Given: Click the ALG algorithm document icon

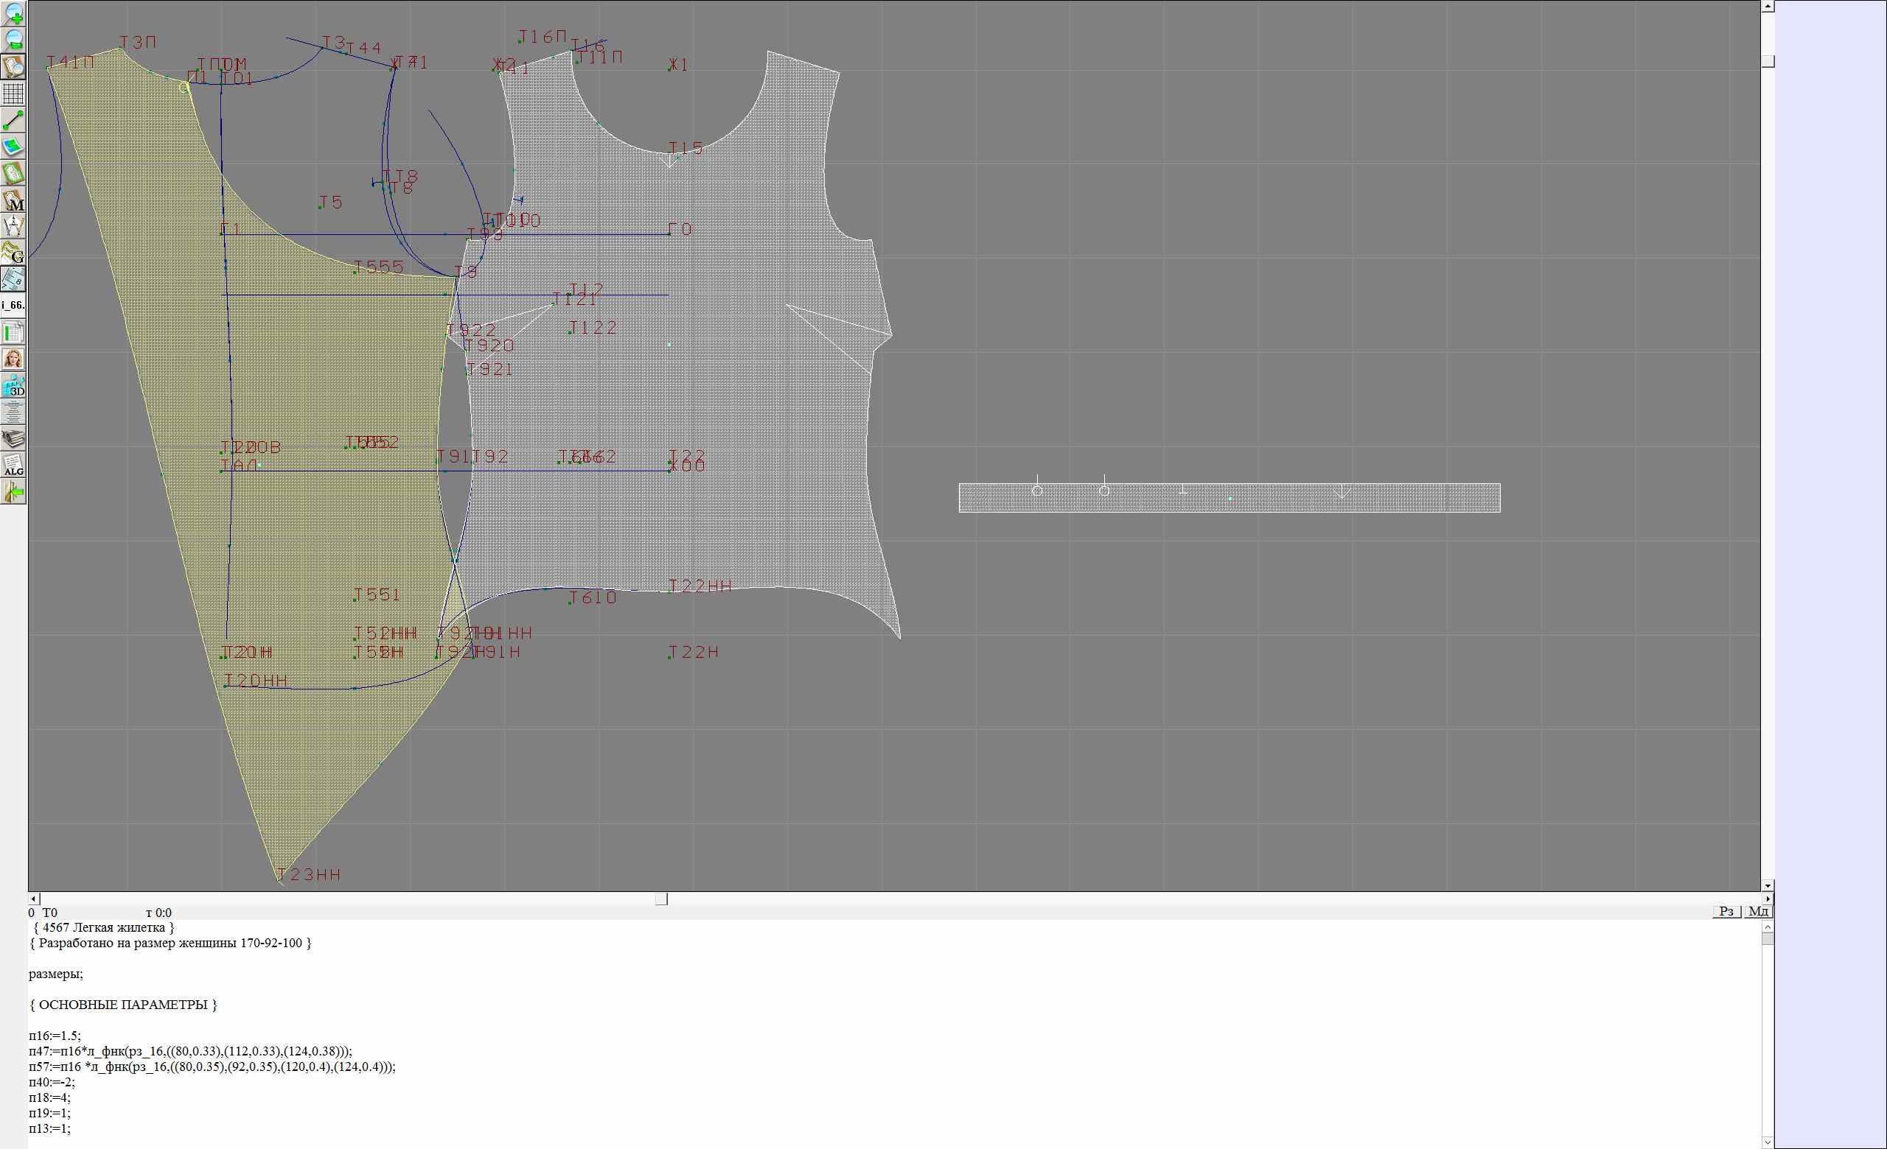Looking at the screenshot, I should pyautogui.click(x=13, y=465).
